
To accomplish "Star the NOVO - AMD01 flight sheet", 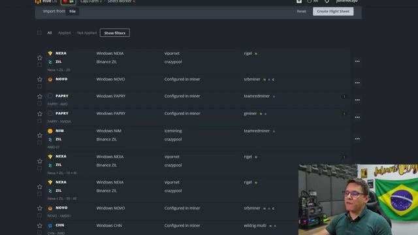I will pos(40,208).
